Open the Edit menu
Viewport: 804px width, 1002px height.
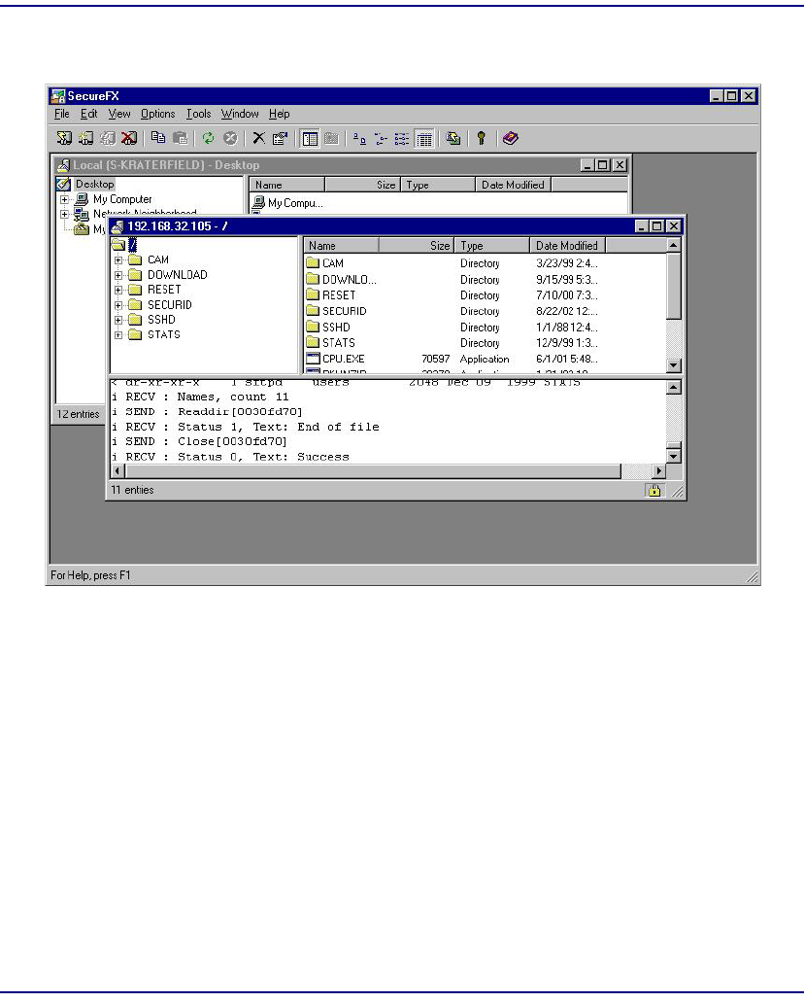(88, 114)
